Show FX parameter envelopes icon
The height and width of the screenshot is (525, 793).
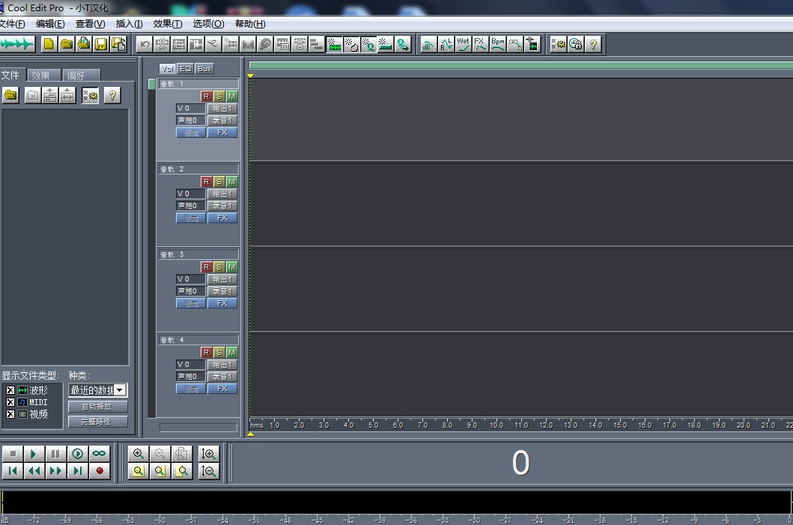(480, 44)
